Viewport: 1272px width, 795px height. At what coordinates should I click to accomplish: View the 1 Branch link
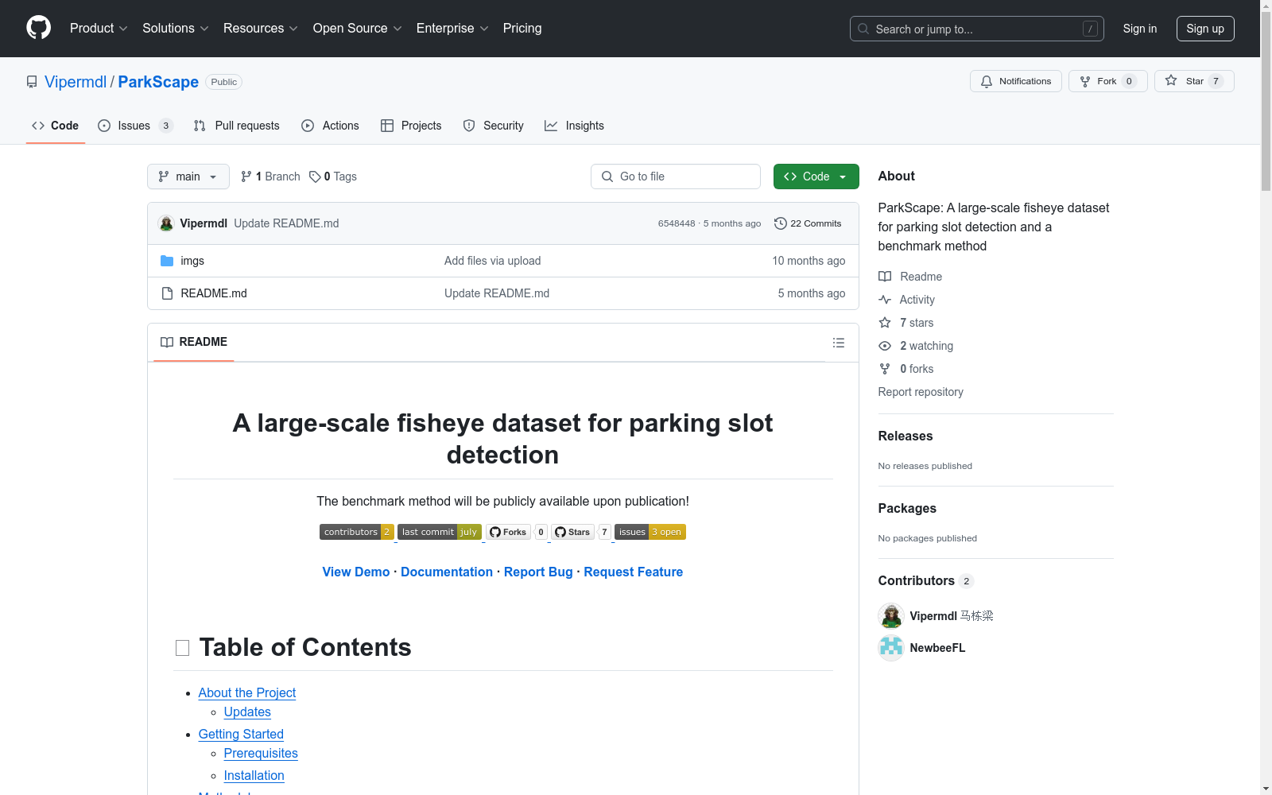click(x=271, y=176)
